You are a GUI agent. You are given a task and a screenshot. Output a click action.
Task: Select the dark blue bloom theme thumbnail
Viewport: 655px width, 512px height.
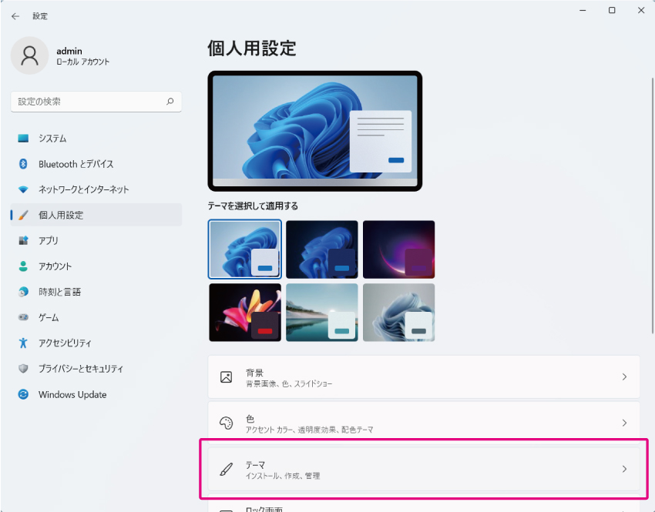(x=321, y=249)
